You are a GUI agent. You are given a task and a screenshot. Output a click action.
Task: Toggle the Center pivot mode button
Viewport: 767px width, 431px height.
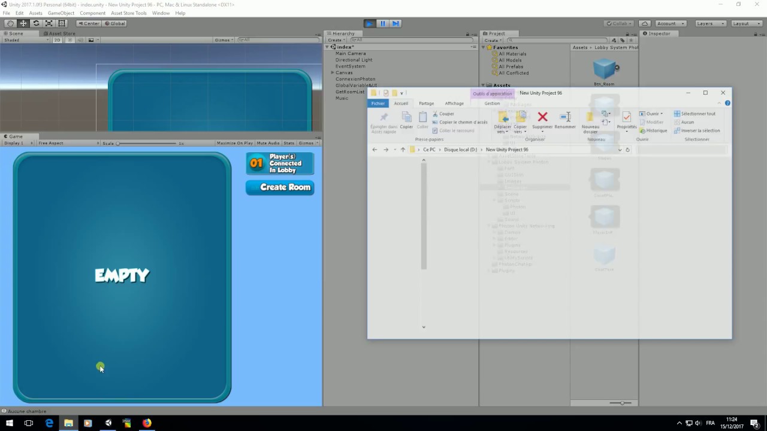click(88, 23)
